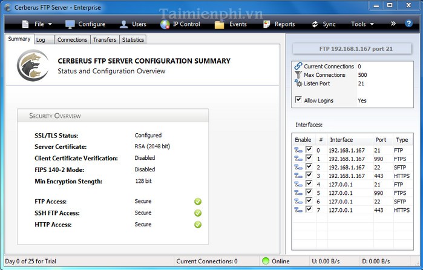This screenshot has height=270, width=423.
Task: Click network icon for interface 2 SFTP row
Action: tap(298, 168)
